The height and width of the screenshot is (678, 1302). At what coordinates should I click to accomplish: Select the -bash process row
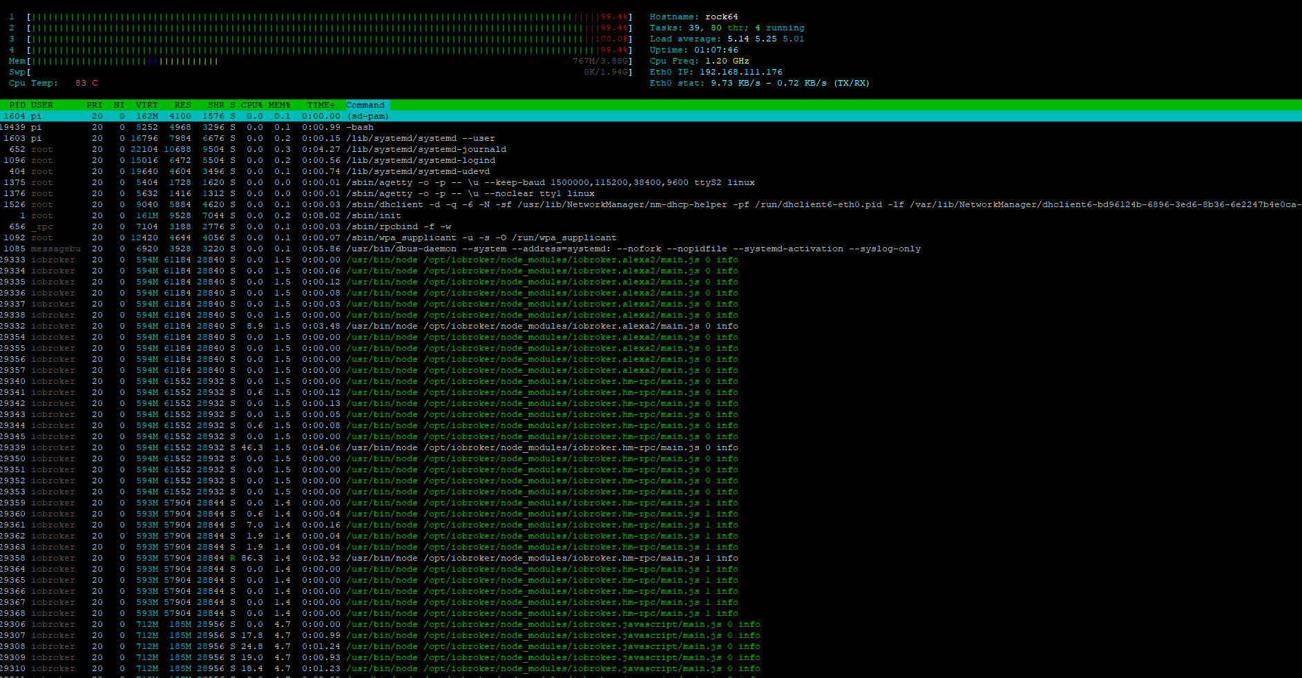(x=651, y=127)
